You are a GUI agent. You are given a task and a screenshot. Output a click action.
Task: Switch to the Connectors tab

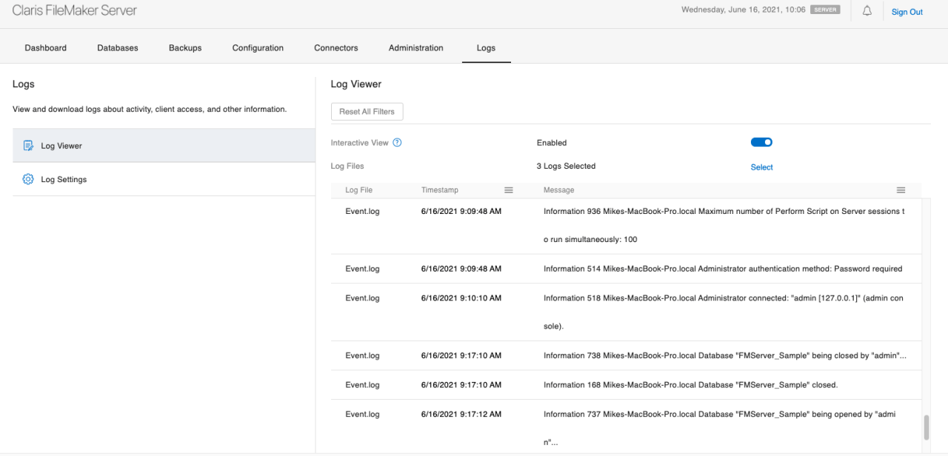coord(336,48)
